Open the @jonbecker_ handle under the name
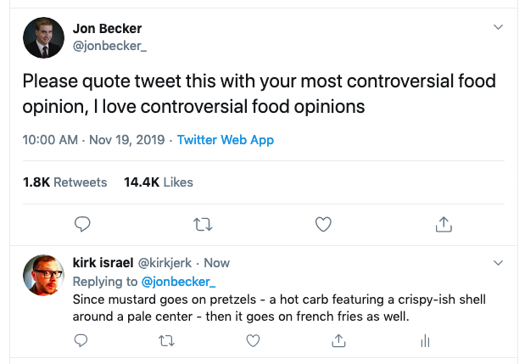The image size is (525, 364). tap(109, 46)
